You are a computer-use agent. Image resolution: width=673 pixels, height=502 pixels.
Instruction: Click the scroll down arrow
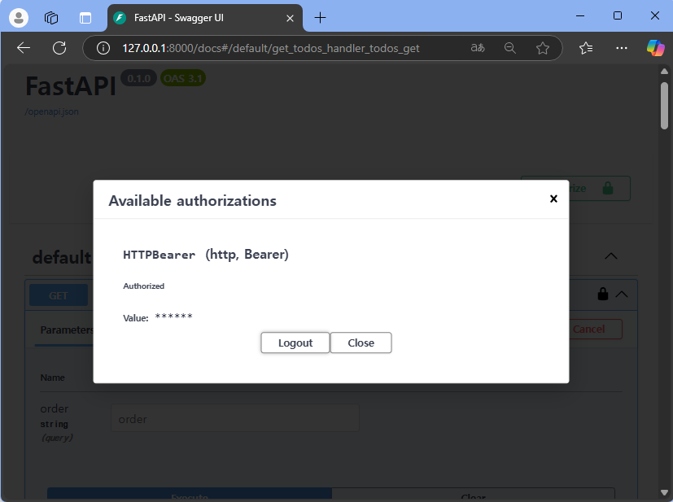pyautogui.click(x=664, y=492)
